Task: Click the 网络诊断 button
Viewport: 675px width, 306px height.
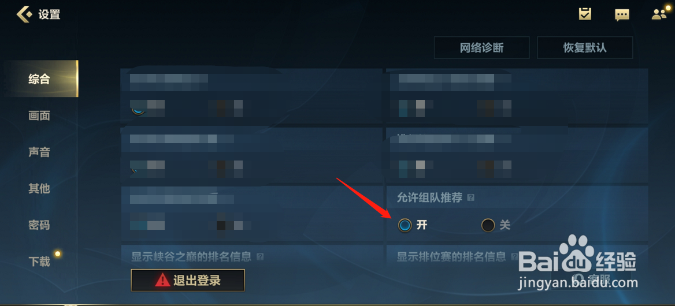Action: pos(482,47)
